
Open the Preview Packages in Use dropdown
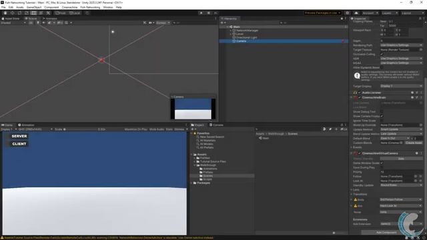322,13
